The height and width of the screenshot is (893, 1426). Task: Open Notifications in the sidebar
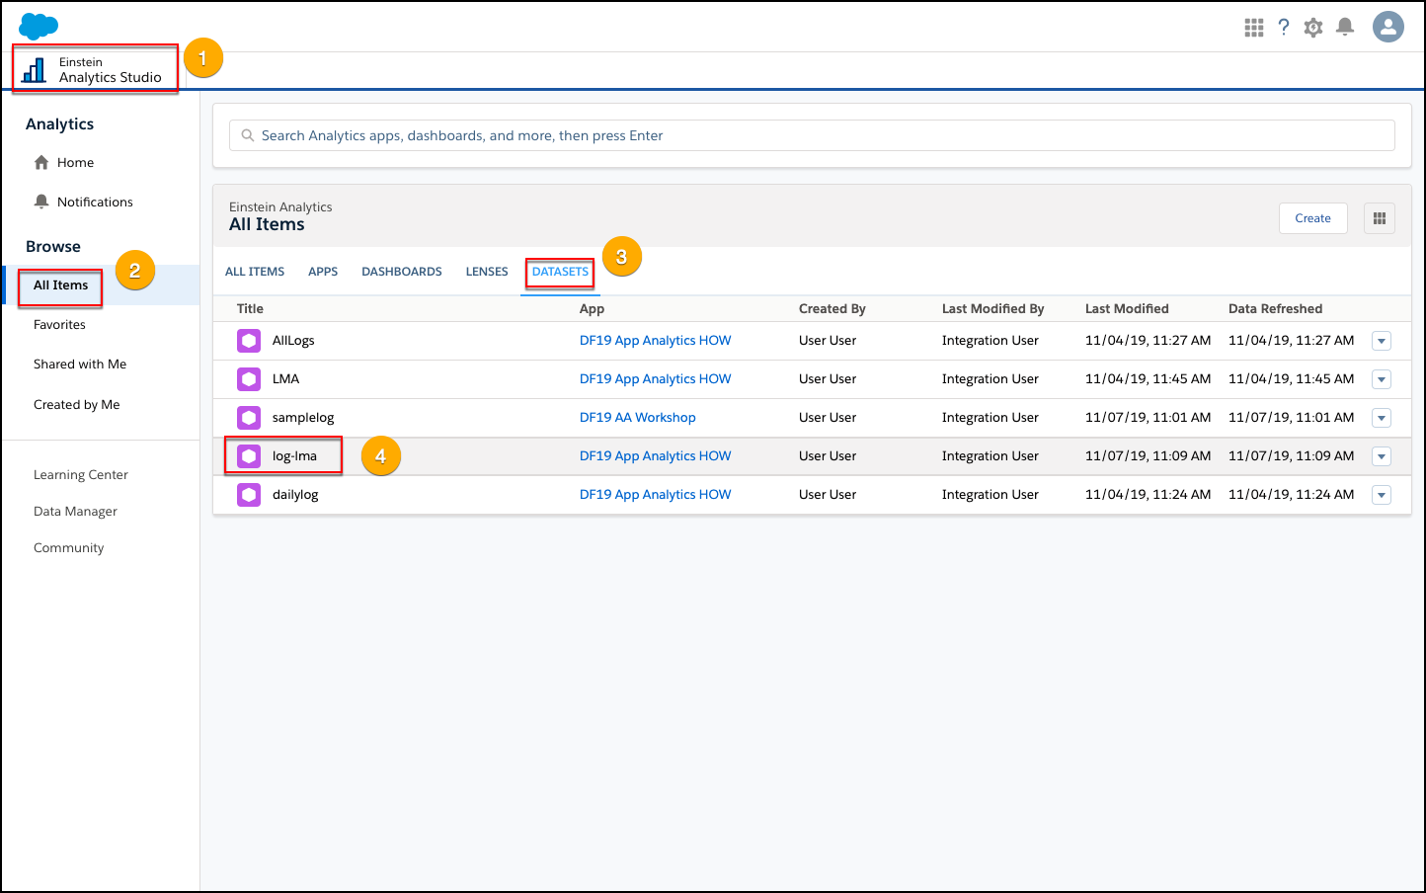tap(95, 203)
